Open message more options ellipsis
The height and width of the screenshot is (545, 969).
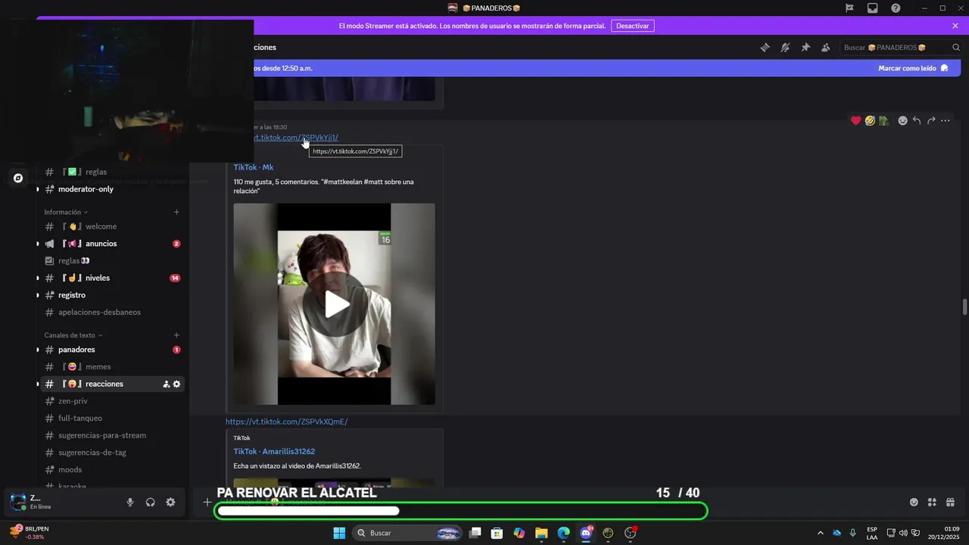click(946, 120)
